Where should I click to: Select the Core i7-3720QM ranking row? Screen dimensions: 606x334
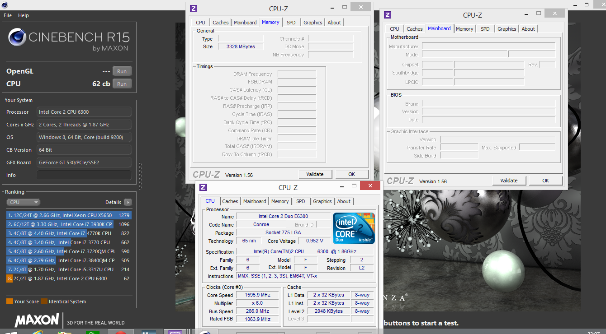(x=69, y=251)
